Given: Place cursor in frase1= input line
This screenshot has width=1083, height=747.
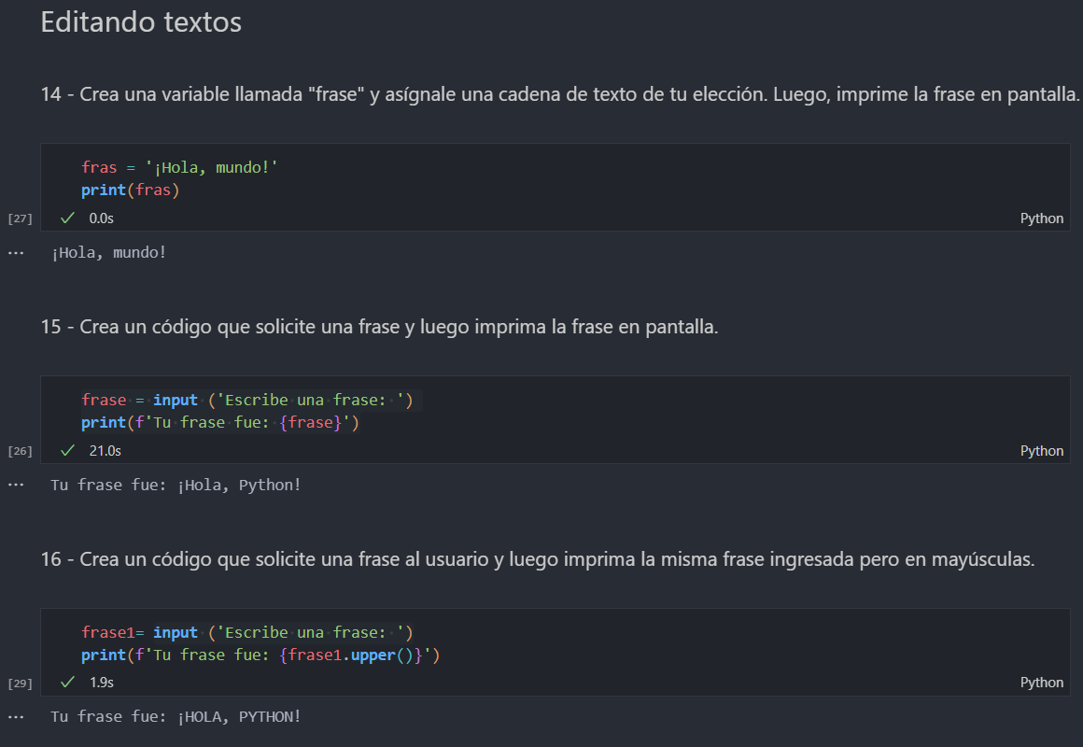Looking at the screenshot, I should pos(247,632).
